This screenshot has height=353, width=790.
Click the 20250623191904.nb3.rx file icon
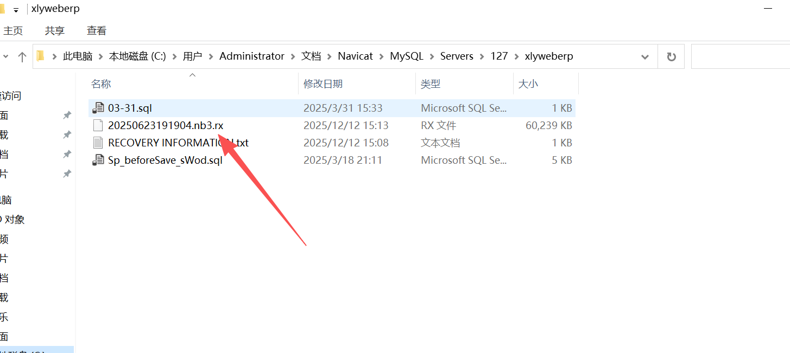(x=98, y=125)
